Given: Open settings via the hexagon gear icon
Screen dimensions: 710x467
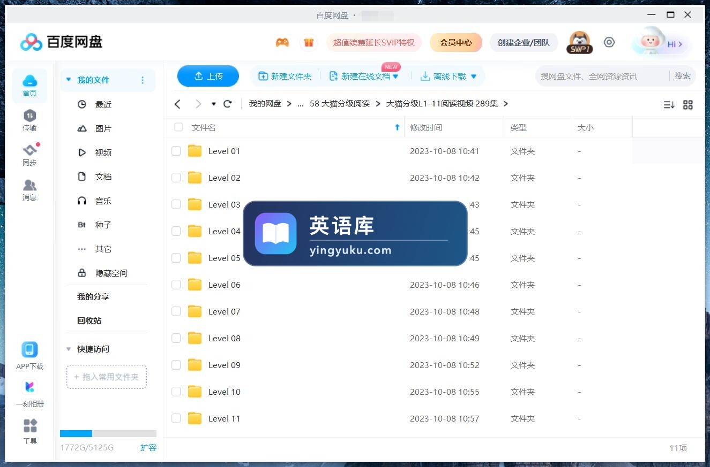Looking at the screenshot, I should point(609,42).
